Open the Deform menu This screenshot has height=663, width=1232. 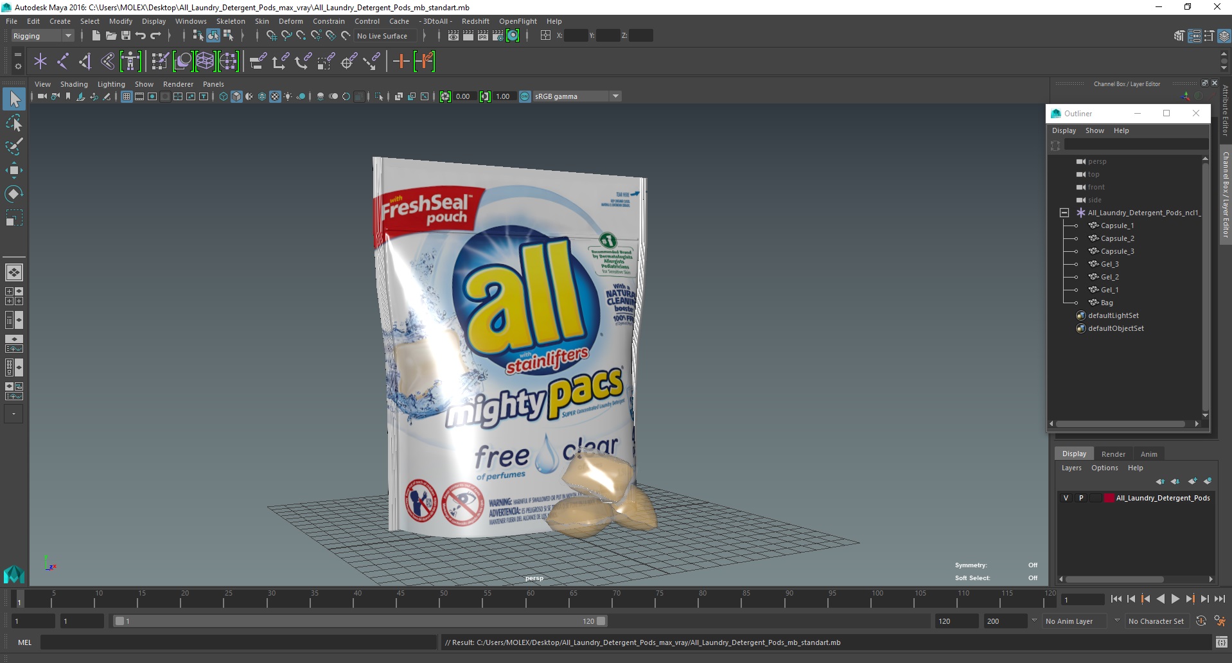click(290, 21)
